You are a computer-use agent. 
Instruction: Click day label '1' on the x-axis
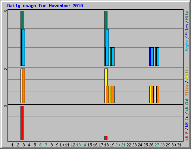tap(12, 145)
